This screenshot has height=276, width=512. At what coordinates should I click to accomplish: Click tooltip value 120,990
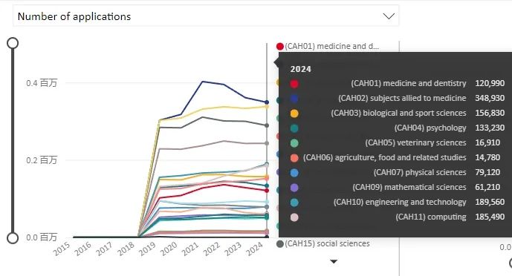point(490,83)
